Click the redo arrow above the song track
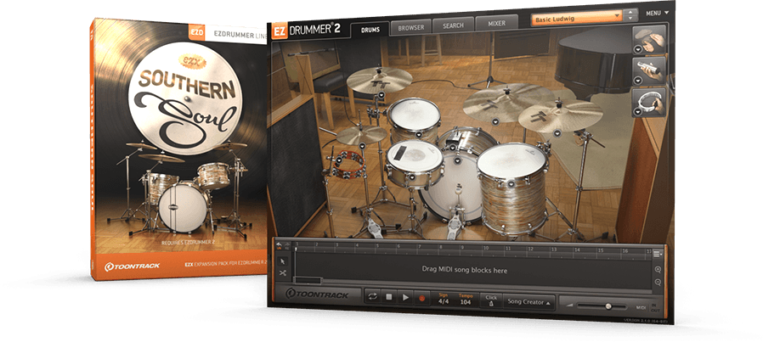 287,245
